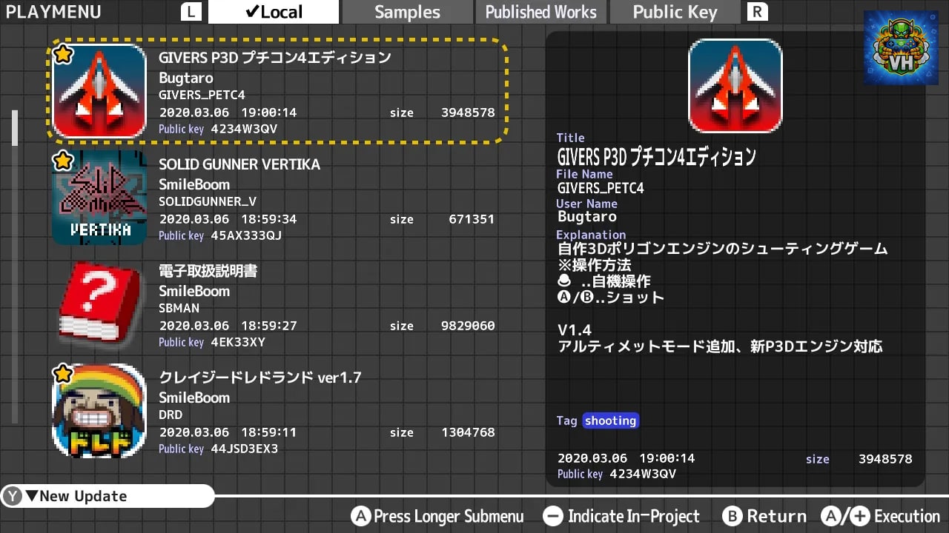Open the Published Works tab

point(540,12)
